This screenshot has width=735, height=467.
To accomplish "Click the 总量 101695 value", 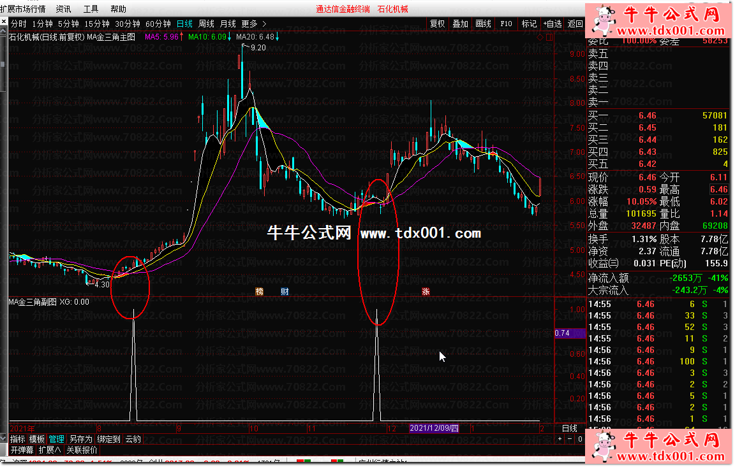I will [641, 214].
